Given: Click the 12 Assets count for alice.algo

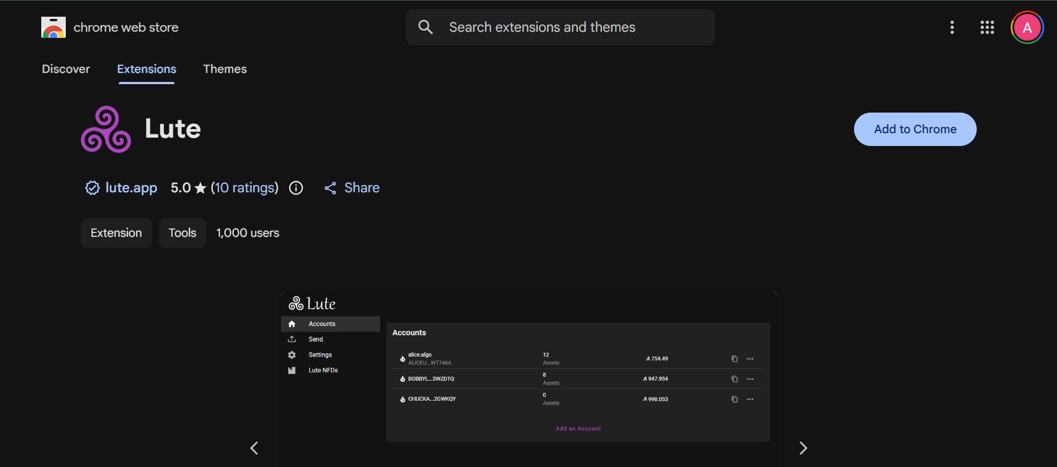Looking at the screenshot, I should [x=551, y=359].
